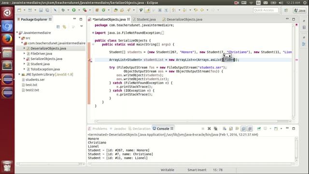Open Sublime Text from the dock
This screenshot has height=174, width=309.
(x=7, y=66)
